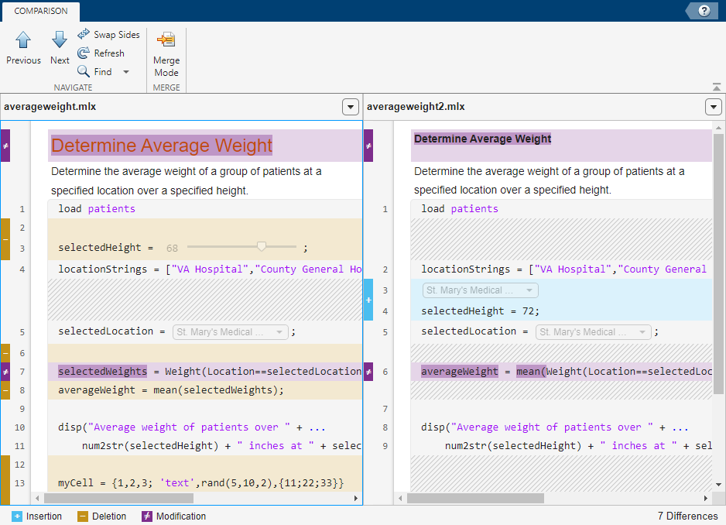The height and width of the screenshot is (525, 726).
Task: Click the Swap Sides icon
Action: tap(84, 35)
